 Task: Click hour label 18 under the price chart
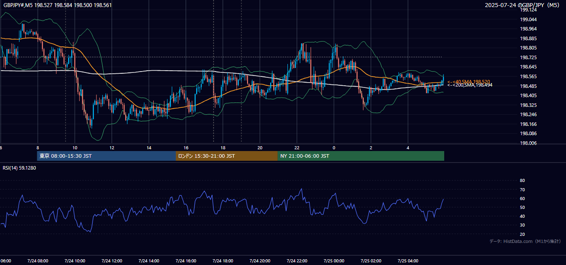(x=223, y=148)
